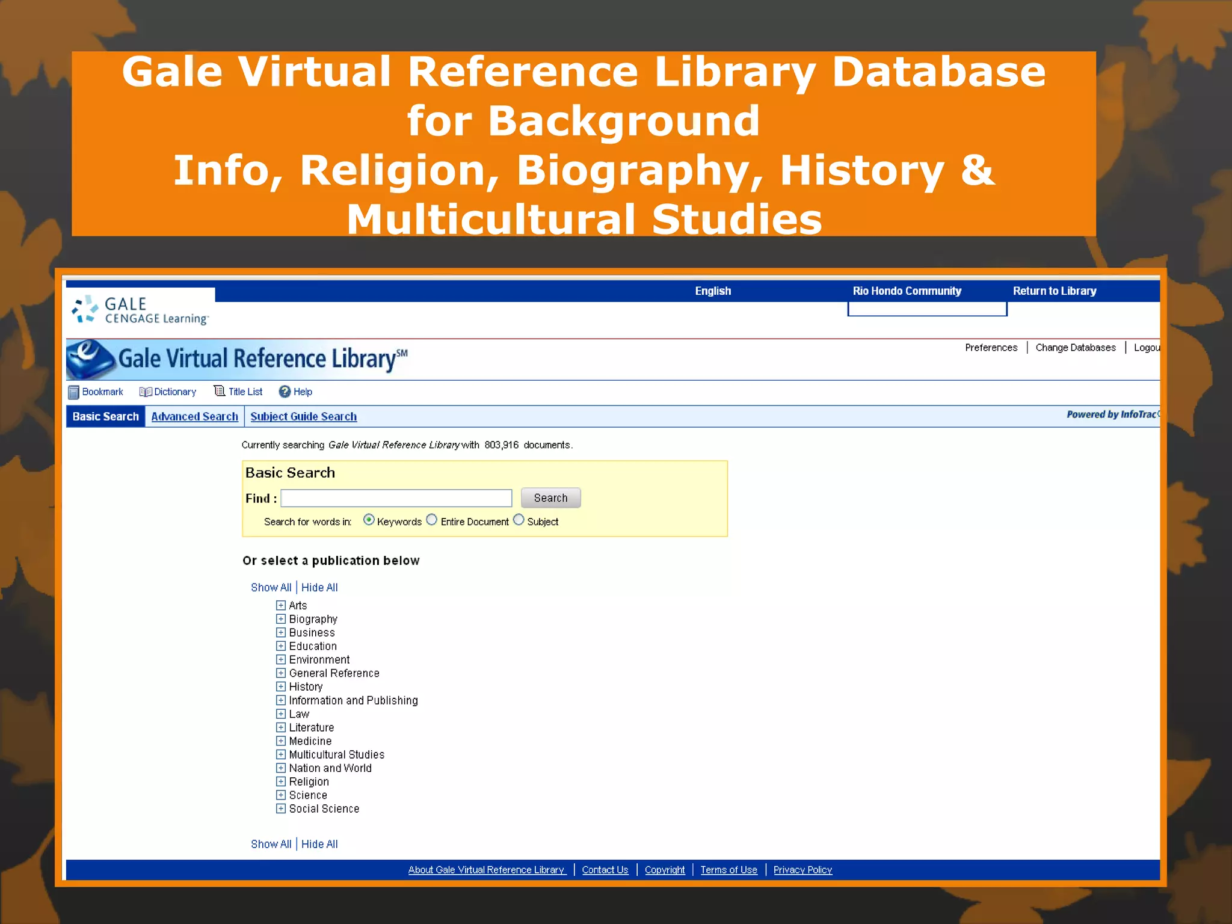Click Change Databases
The image size is (1232, 924).
[x=1076, y=348]
